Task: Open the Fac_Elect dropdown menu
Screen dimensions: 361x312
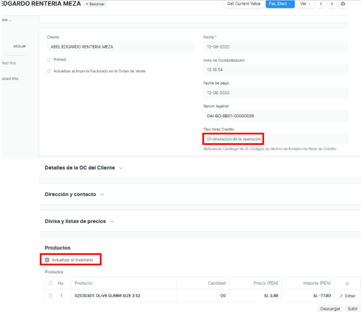Action: tap(280, 4)
